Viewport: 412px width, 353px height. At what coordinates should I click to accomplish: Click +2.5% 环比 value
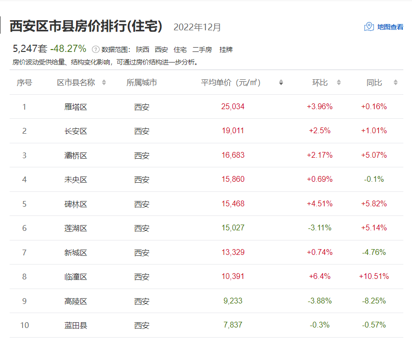tap(320, 131)
